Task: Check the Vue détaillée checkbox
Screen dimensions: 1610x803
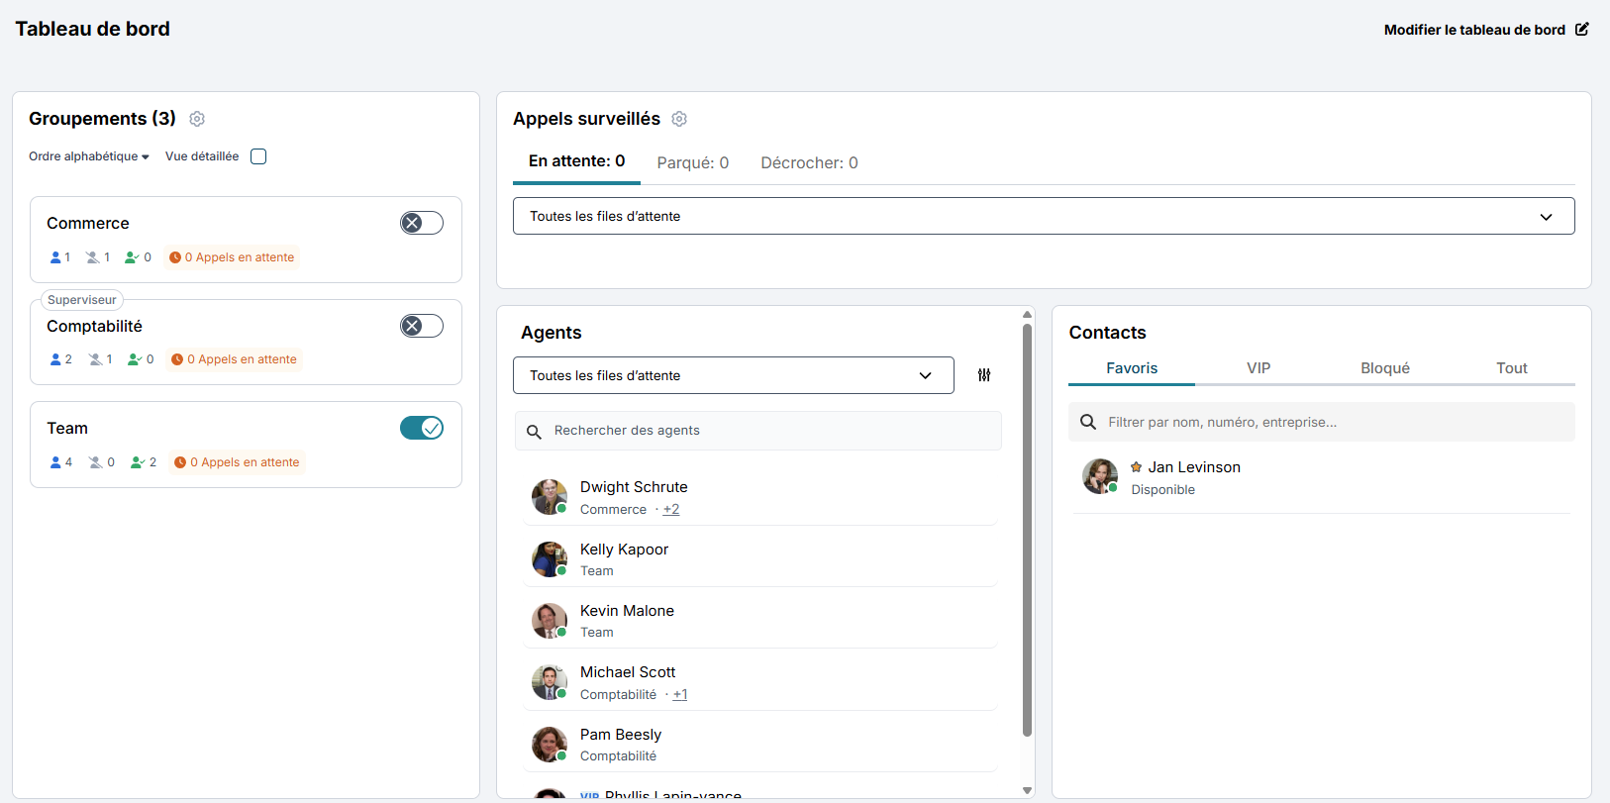Action: (x=258, y=156)
